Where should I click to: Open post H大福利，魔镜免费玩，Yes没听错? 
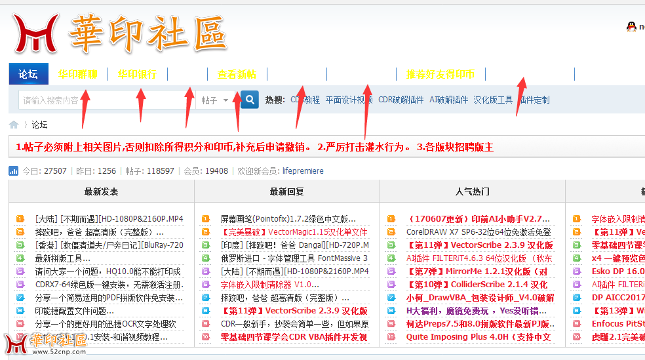477,311
